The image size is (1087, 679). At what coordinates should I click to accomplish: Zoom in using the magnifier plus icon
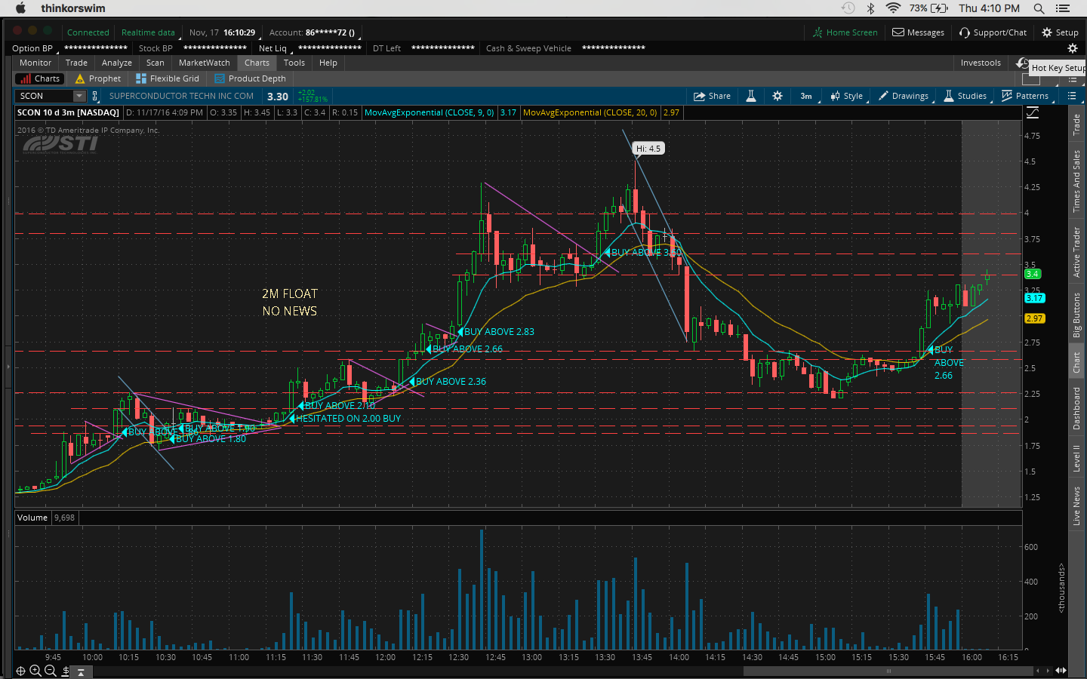[35, 671]
